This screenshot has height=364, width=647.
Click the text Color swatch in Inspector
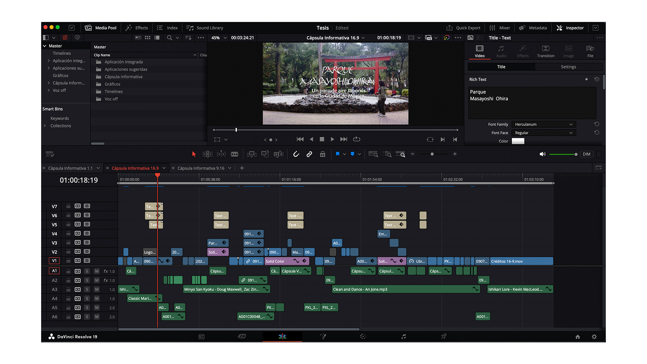point(518,141)
